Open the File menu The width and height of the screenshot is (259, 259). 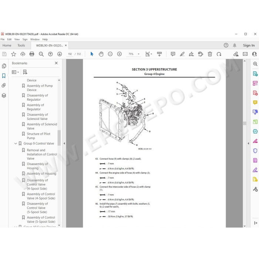3,39
